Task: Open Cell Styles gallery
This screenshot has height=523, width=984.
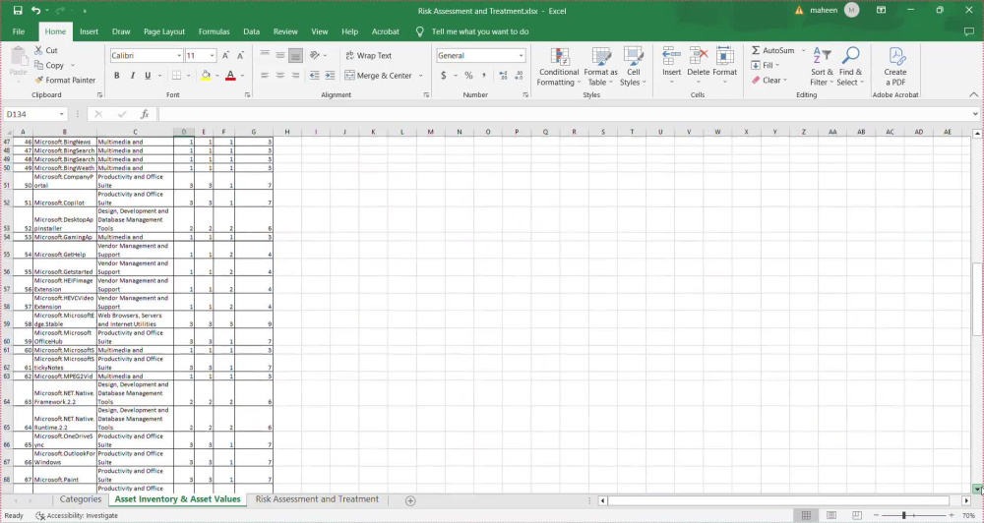Action: 633,67
